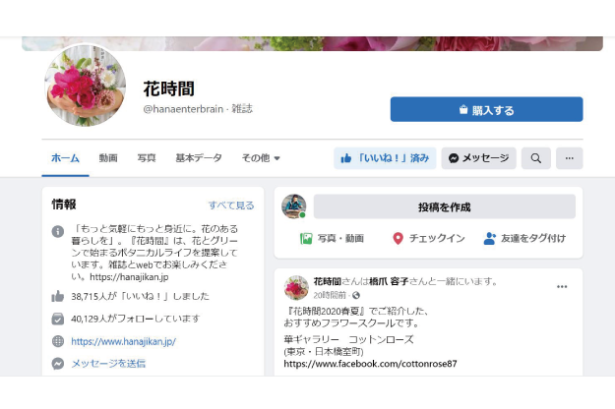Click the 友達をタグ付け person icon option
This screenshot has width=615, height=409.
[x=524, y=238]
